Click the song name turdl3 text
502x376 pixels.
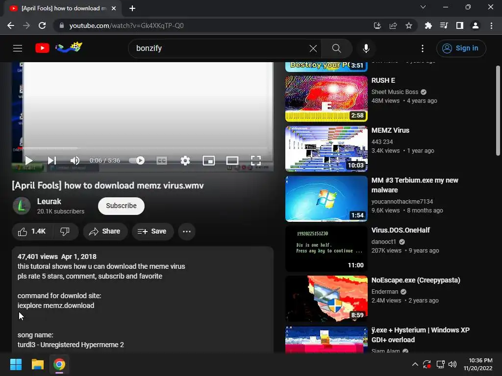coord(71,345)
